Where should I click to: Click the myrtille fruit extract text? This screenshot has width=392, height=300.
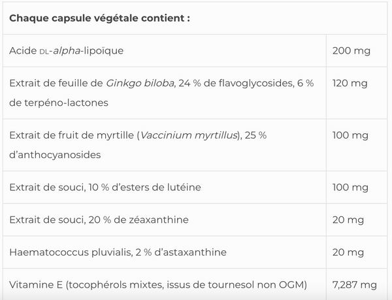pos(72,135)
